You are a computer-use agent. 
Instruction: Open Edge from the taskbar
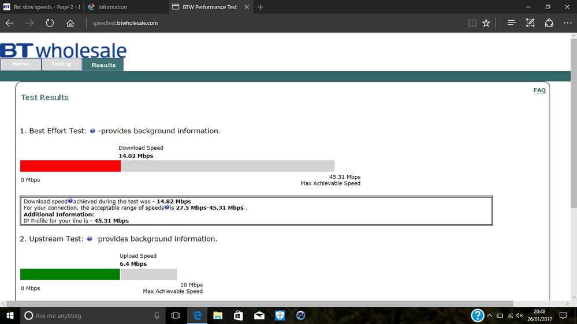197,315
